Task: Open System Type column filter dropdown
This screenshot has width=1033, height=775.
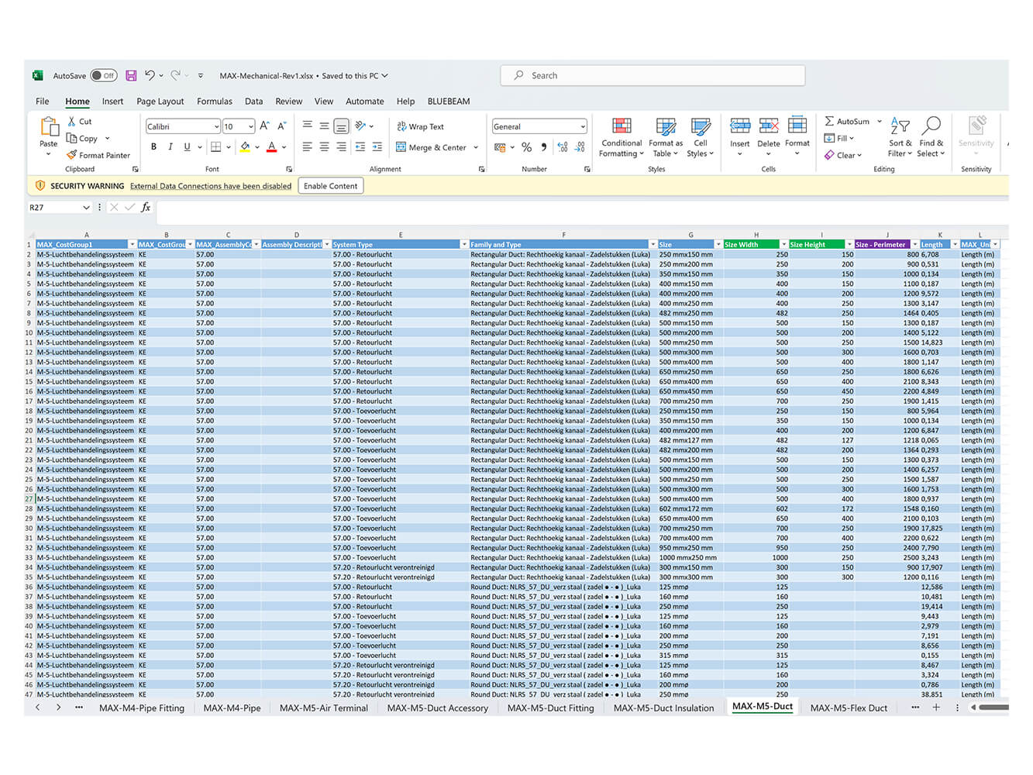Action: click(463, 244)
